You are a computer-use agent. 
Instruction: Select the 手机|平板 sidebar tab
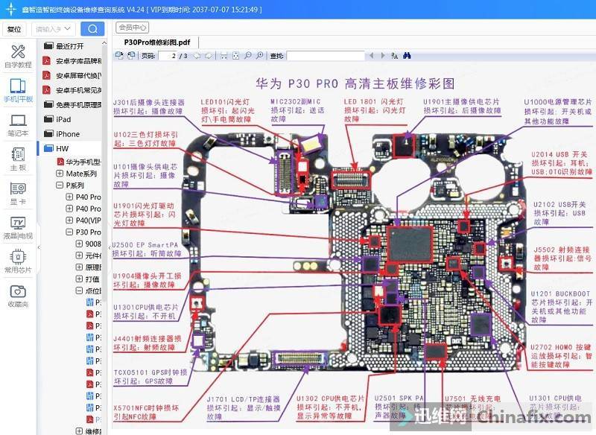(x=18, y=91)
